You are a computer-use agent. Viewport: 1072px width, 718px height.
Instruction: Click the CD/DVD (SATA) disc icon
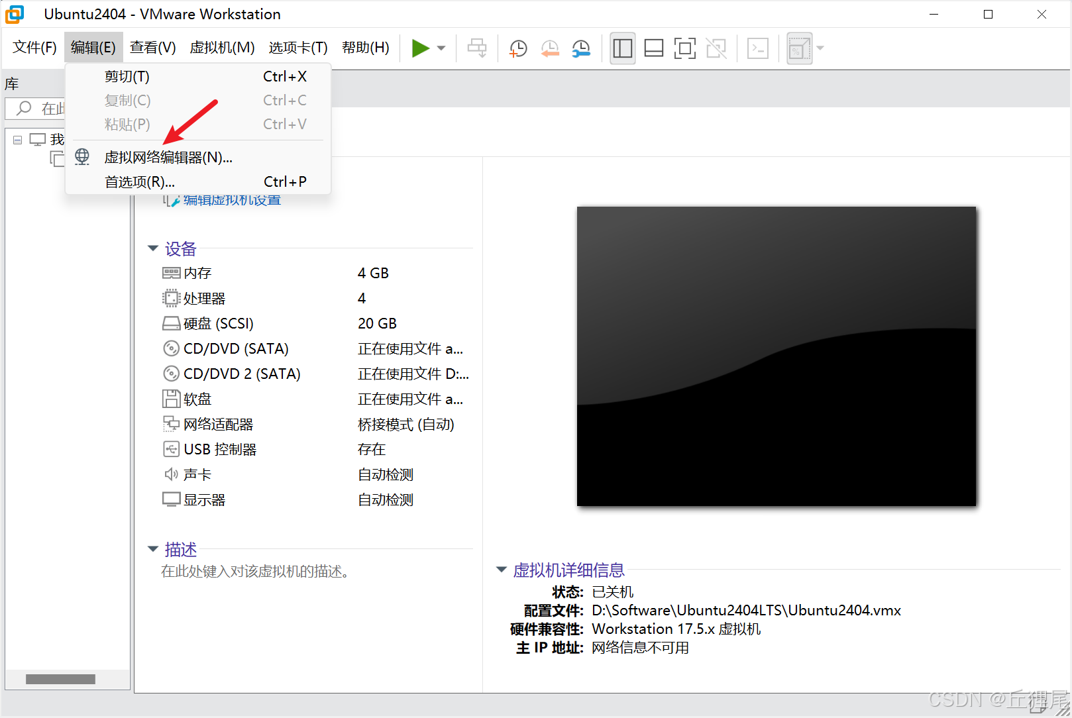(172, 348)
